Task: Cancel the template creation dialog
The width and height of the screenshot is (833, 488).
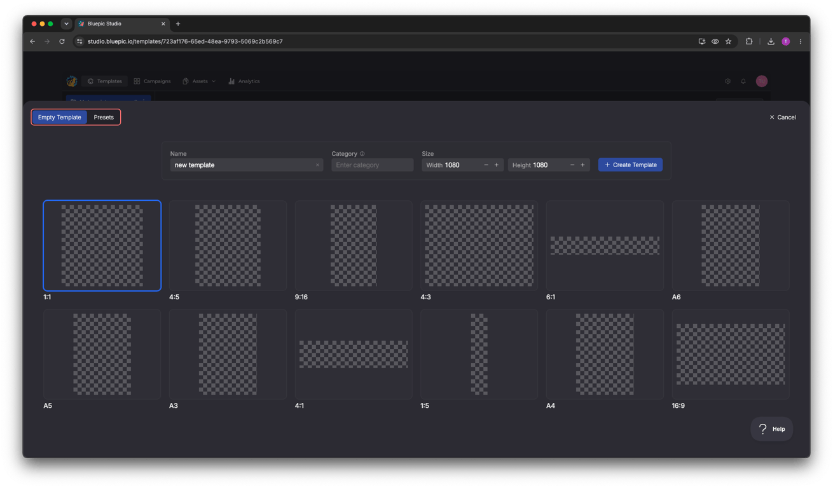Action: tap(783, 118)
